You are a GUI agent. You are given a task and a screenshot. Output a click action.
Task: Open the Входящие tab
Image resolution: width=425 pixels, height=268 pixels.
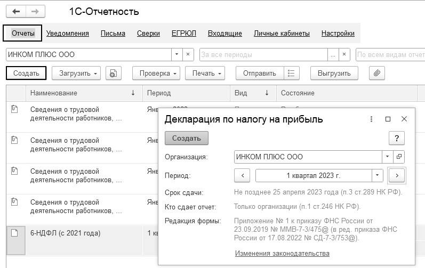click(x=225, y=33)
